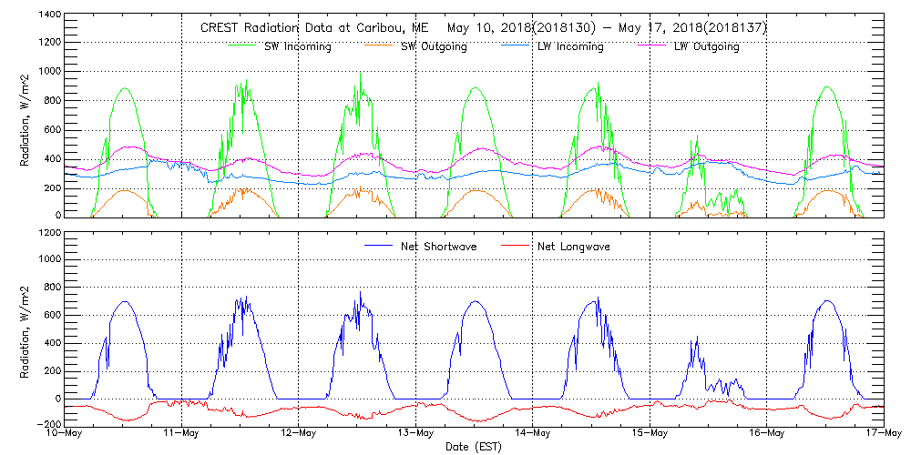Click the LW Incoming legend label
The width and height of the screenshot is (911, 455).
pos(570,47)
